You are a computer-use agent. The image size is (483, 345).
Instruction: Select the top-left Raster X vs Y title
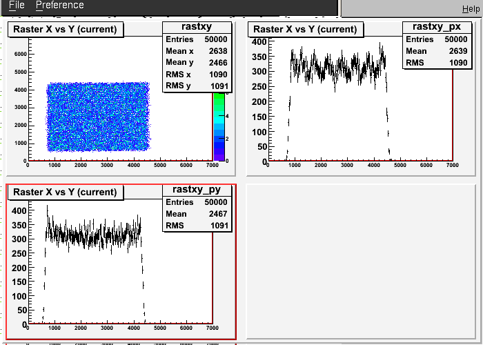point(66,29)
